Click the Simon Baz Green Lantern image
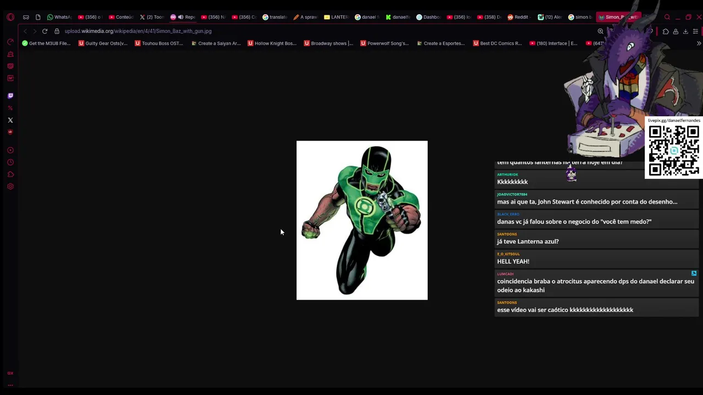 pyautogui.click(x=362, y=221)
